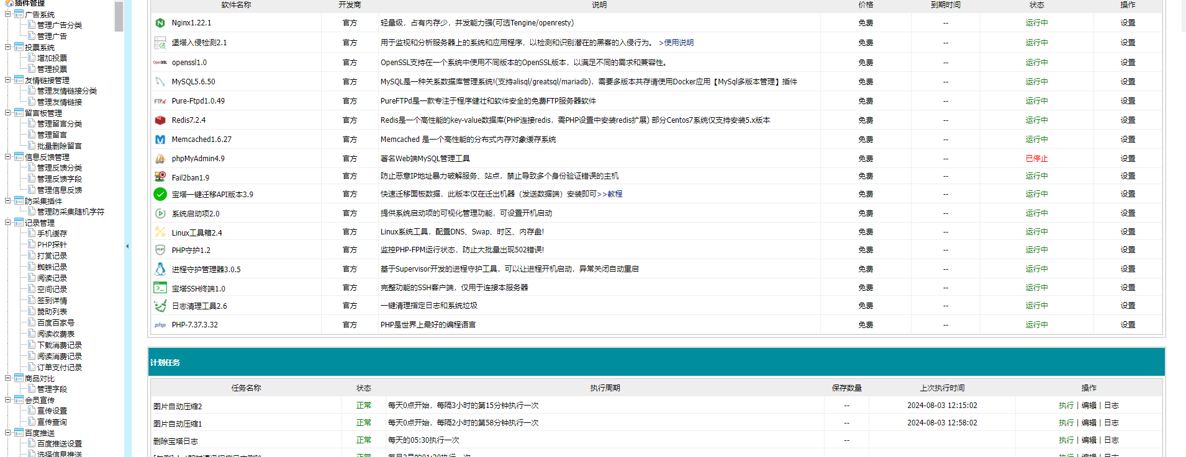
Task: Collapse the 记录管理 tree node
Action: tap(8, 222)
